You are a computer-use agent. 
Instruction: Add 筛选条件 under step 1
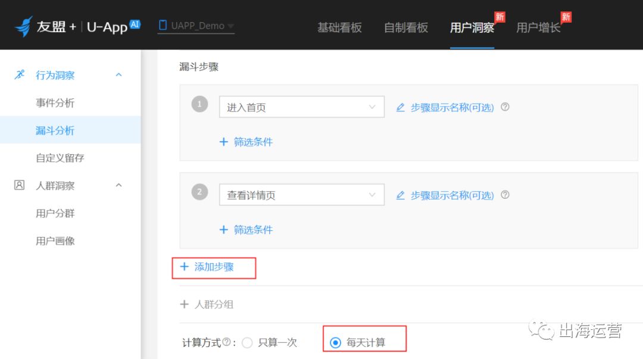246,142
